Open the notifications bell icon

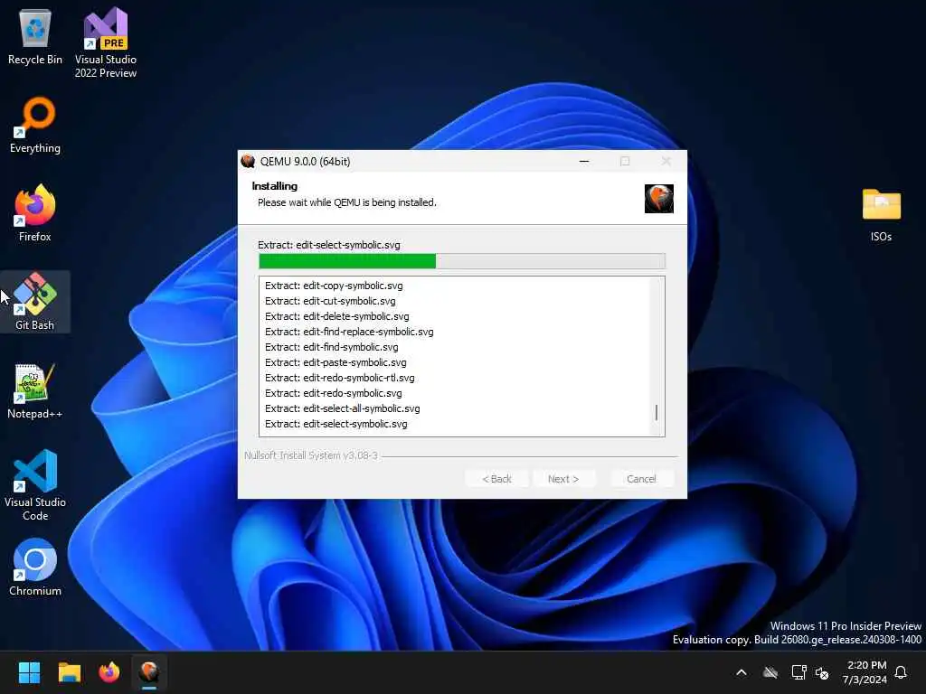[x=901, y=672]
